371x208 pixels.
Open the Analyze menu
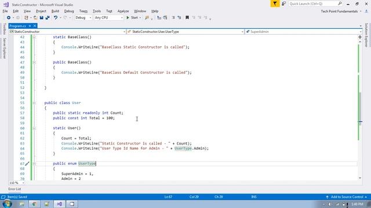point(123,11)
